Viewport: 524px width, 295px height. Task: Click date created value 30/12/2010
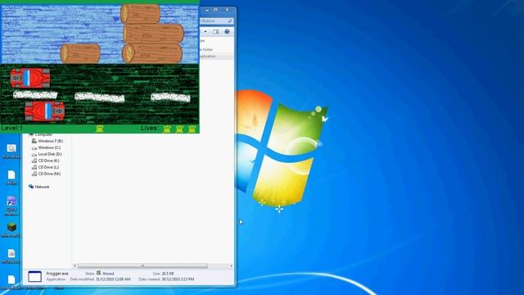click(x=177, y=279)
